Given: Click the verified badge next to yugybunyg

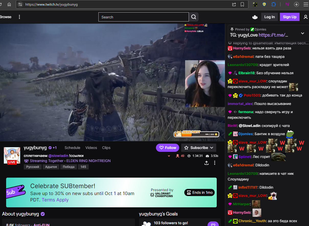Looking at the screenshot, I should point(50,148).
